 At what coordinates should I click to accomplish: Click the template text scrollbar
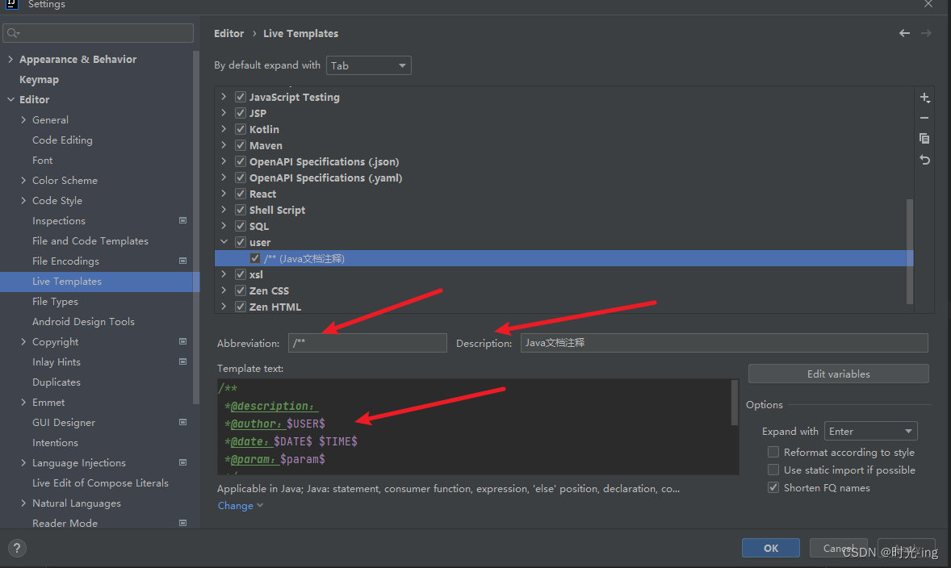pyautogui.click(x=734, y=403)
